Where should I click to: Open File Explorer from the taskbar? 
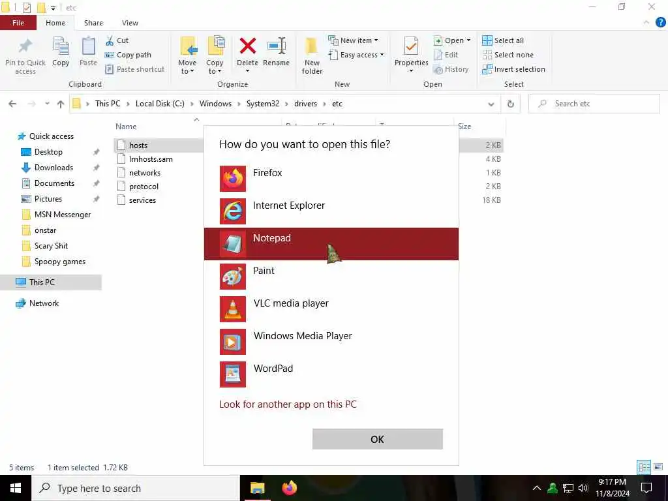click(x=257, y=488)
